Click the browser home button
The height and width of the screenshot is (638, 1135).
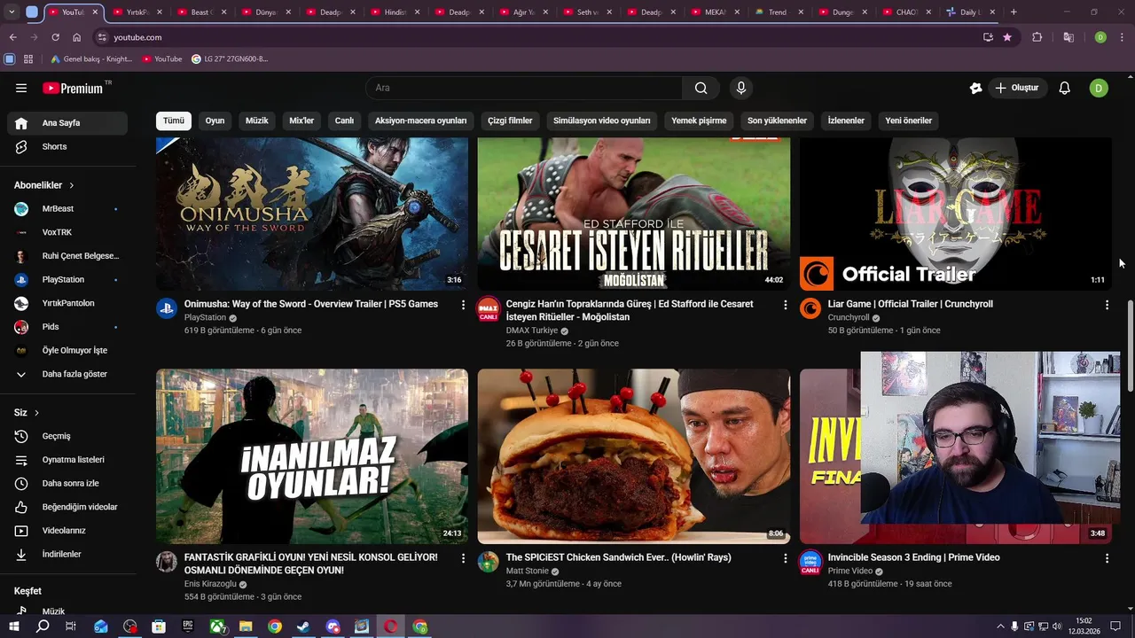[x=76, y=37]
